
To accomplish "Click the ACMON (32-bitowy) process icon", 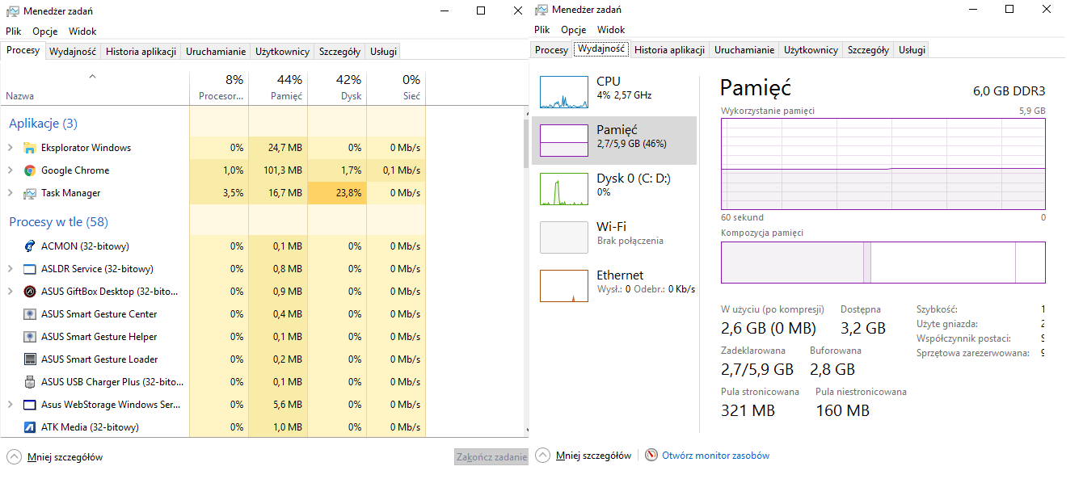I will (x=30, y=246).
